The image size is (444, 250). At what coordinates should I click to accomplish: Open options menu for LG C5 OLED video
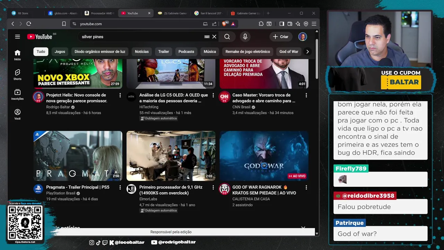[x=213, y=95]
